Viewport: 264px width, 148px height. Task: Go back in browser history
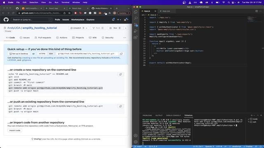(x=3, y=13)
